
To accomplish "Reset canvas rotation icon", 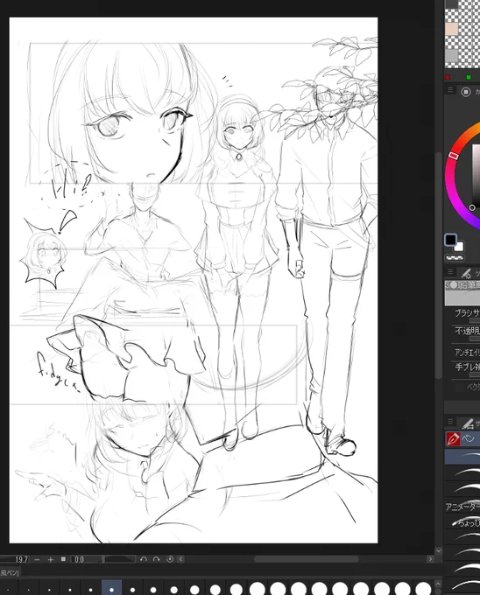I will click(x=170, y=559).
